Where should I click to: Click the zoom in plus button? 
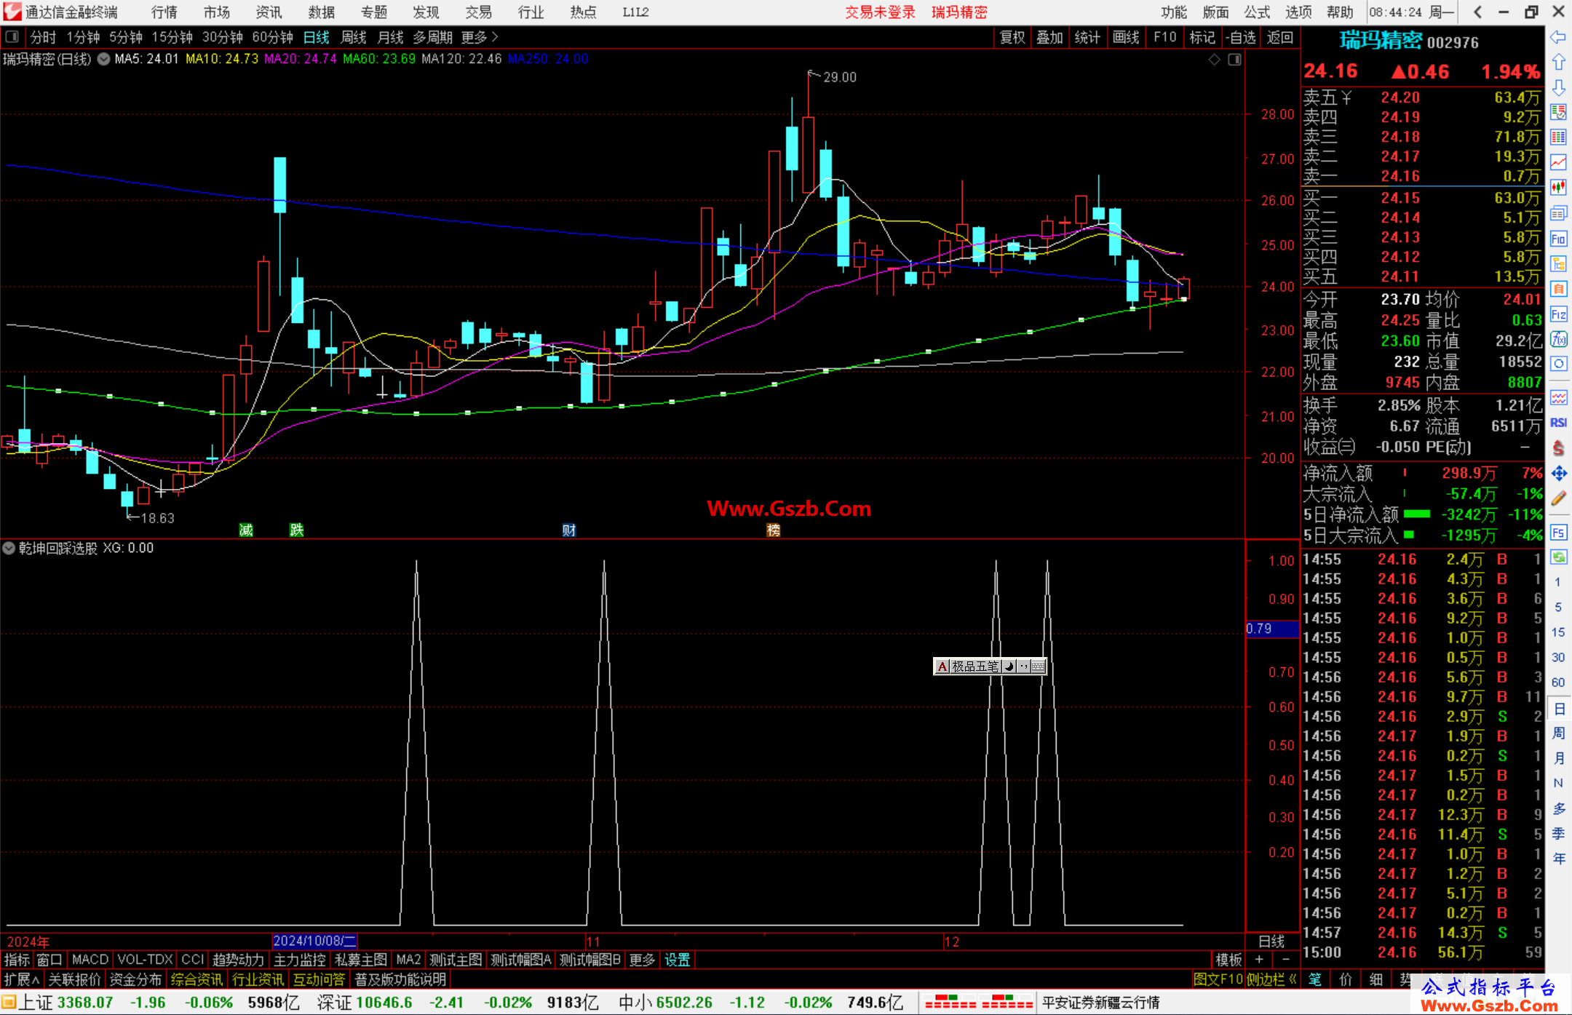click(1259, 960)
